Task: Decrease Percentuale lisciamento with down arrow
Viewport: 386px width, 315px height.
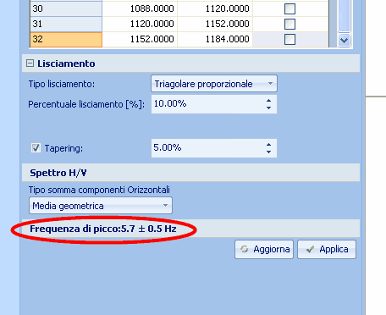Action: click(268, 108)
